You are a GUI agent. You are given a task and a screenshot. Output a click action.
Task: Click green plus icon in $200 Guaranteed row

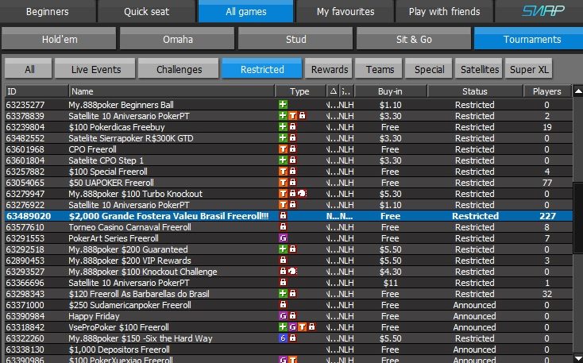click(x=283, y=249)
